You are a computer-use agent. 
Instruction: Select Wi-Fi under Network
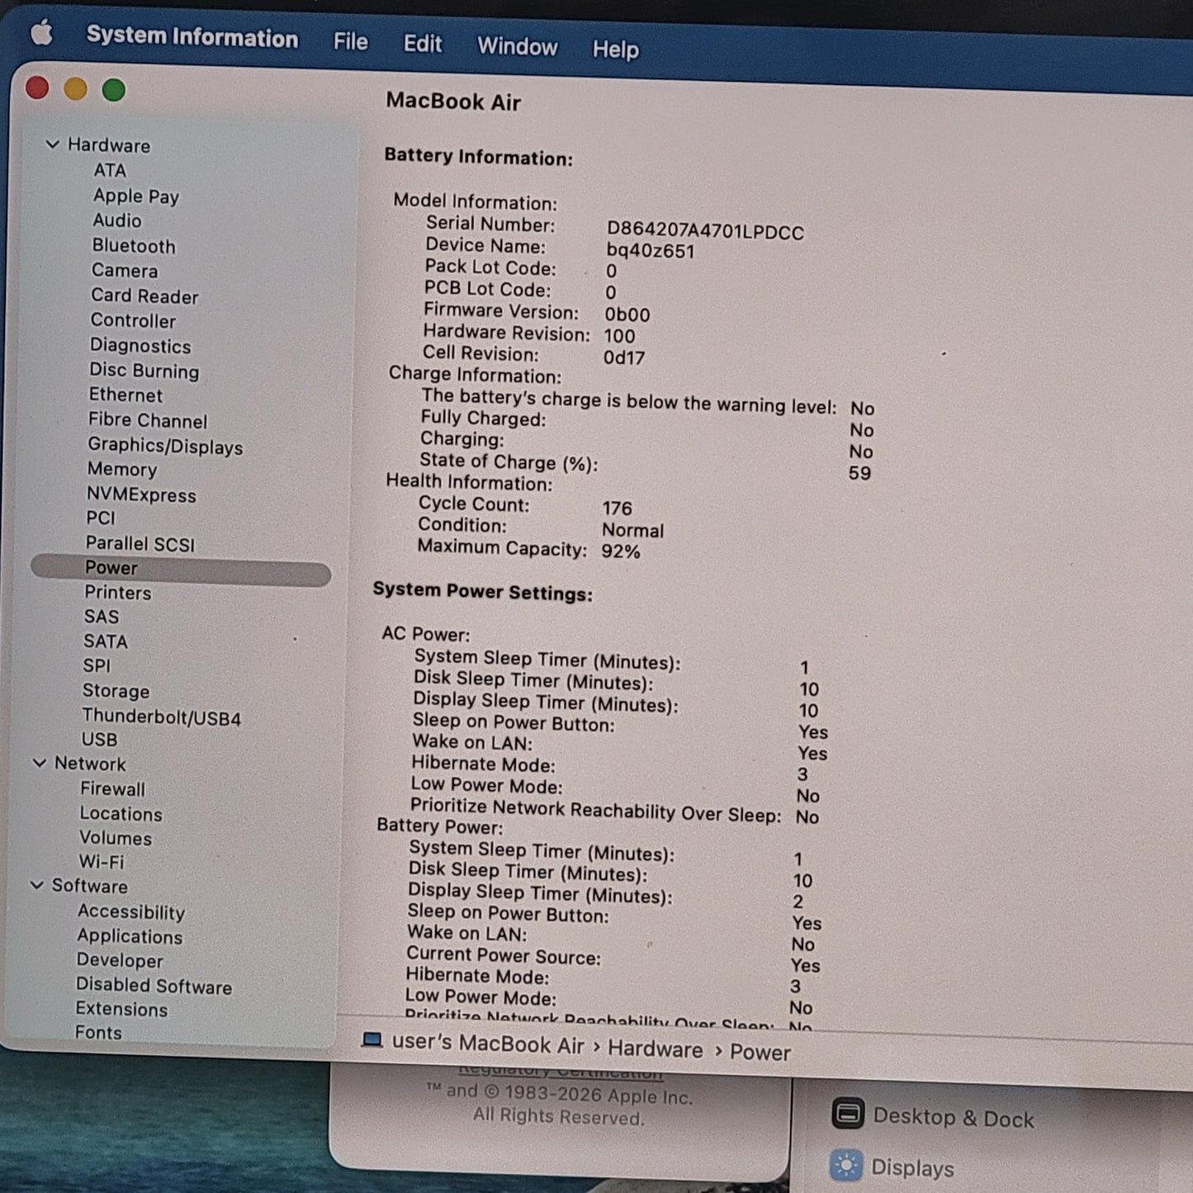point(102,862)
